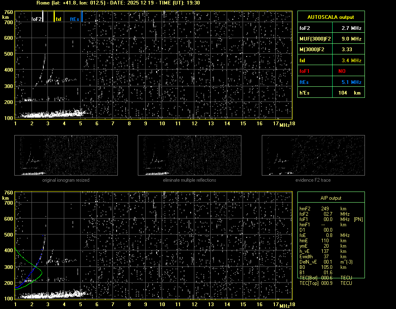Open the original ionogram resized thumbnail
396x309 pixels.
[x=66, y=156]
